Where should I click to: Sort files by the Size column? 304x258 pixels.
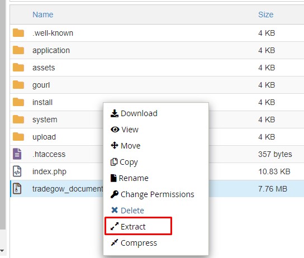tap(266, 15)
